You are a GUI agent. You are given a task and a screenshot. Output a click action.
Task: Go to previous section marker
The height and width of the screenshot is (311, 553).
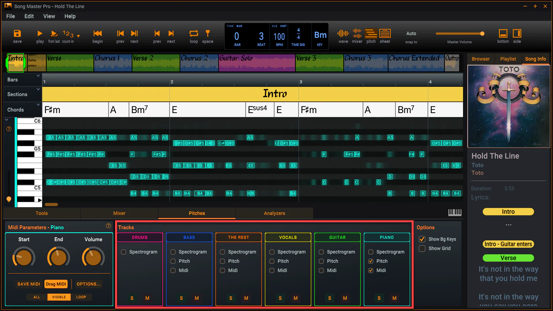120,34
